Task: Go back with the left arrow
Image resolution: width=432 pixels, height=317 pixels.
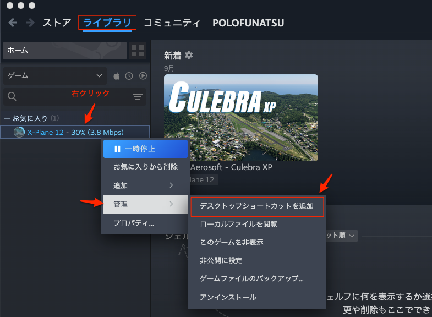Action: pos(13,23)
